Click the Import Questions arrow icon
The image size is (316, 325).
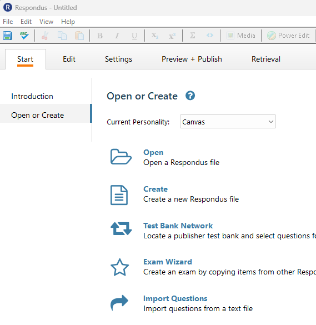[x=119, y=303]
